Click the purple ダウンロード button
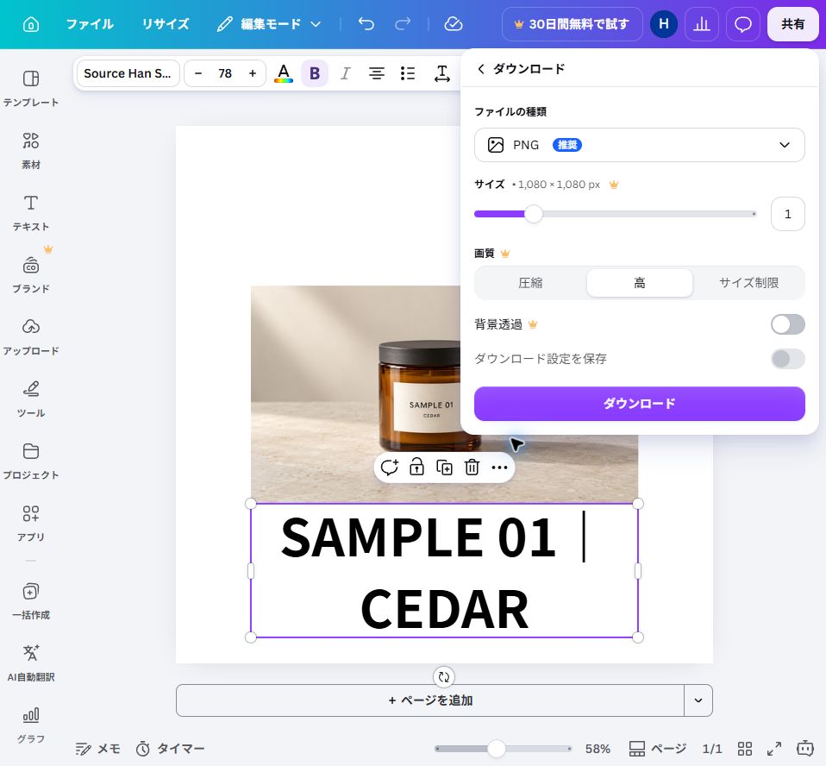The width and height of the screenshot is (826, 766). point(639,404)
